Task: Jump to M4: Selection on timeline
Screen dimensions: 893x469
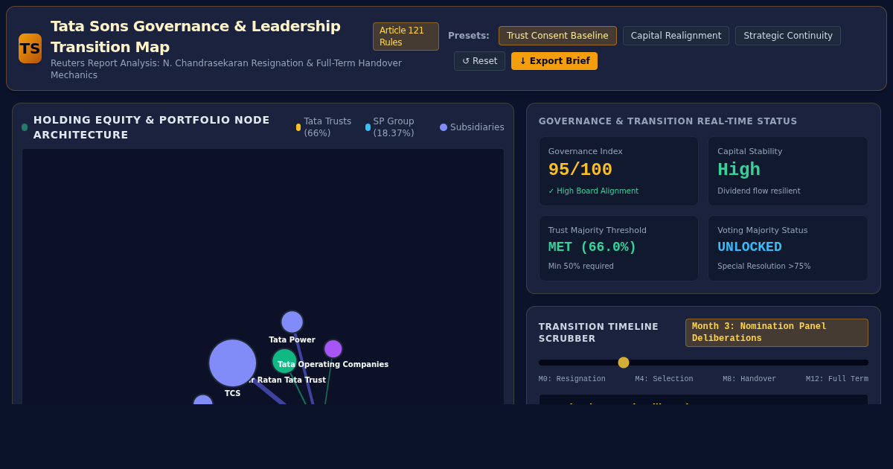Action: (x=664, y=379)
